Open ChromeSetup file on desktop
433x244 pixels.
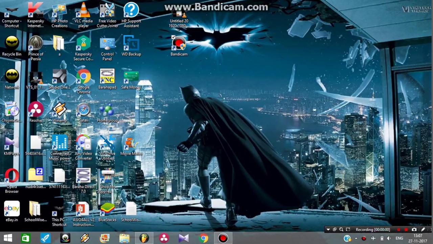[x=12, y=113]
